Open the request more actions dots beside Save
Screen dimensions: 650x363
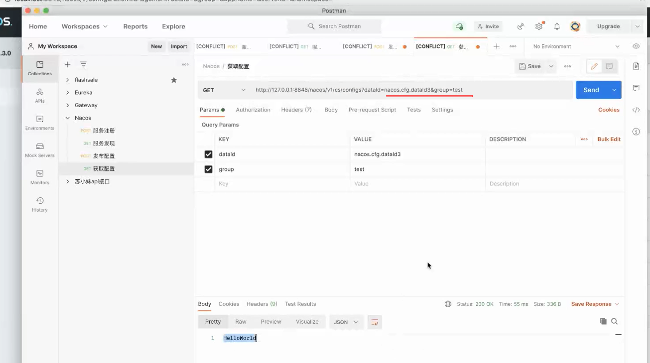click(x=568, y=66)
